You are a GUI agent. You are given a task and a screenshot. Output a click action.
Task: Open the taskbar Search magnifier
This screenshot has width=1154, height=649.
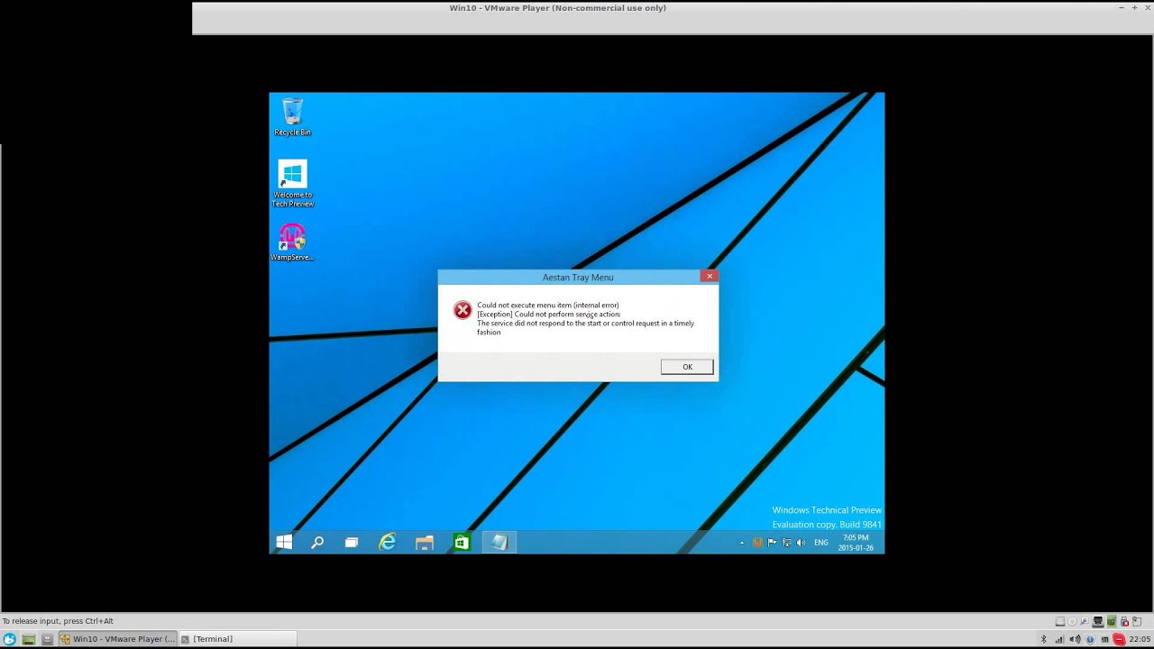(x=317, y=542)
